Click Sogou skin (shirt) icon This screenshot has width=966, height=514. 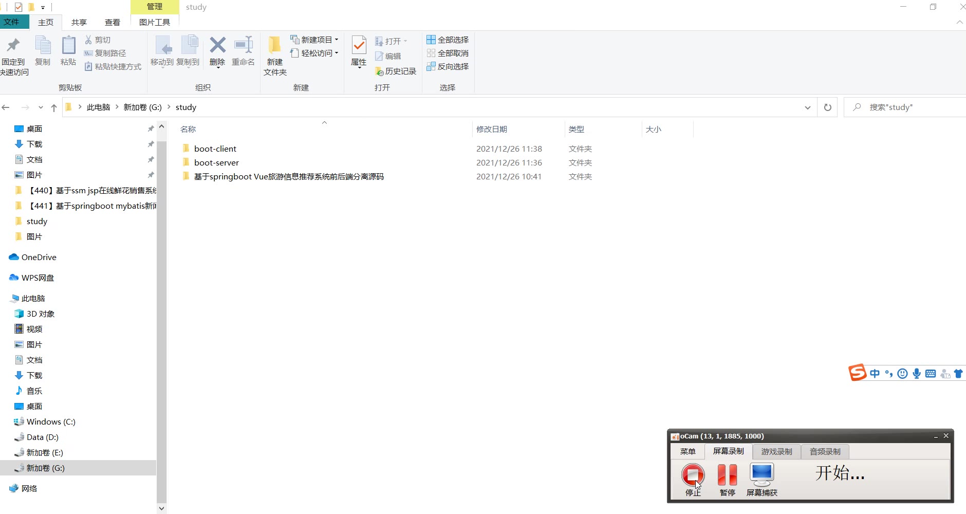[x=958, y=374]
